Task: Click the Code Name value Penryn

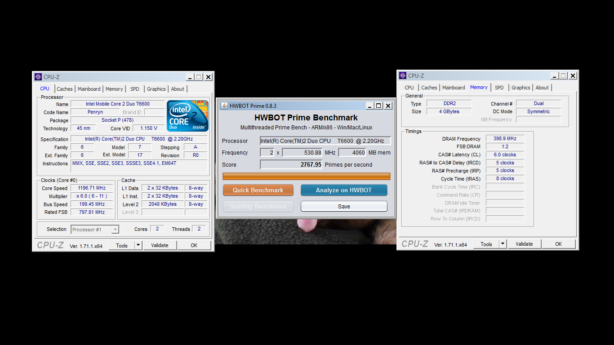Action: coord(95,112)
